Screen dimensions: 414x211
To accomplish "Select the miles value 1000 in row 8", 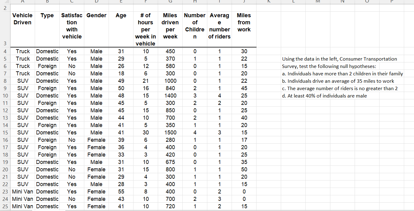I will click(170, 81).
